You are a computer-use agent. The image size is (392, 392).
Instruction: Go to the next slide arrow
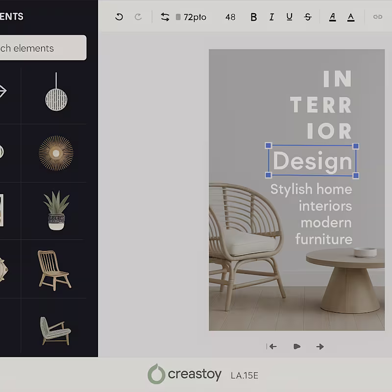pyautogui.click(x=319, y=346)
